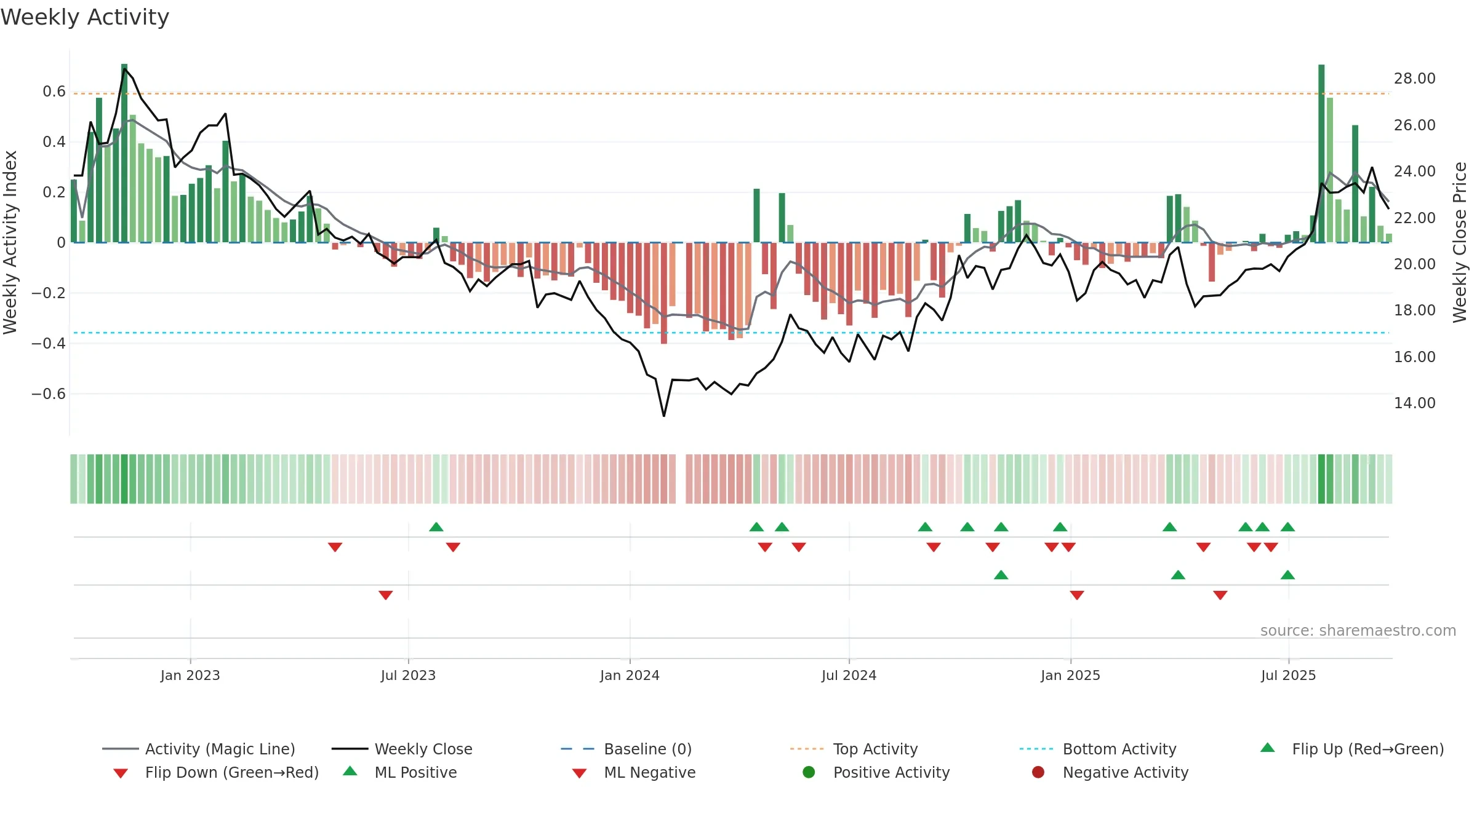
Task: Click the 28.00 price axis label
Action: pos(1414,79)
